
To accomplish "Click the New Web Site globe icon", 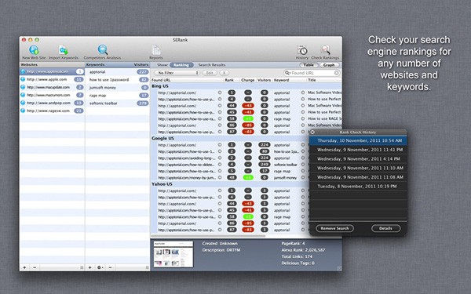I will (x=34, y=50).
